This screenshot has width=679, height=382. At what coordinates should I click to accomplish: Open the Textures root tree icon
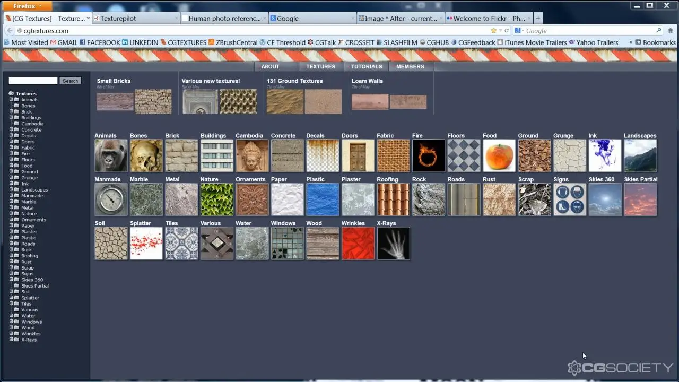(x=11, y=93)
